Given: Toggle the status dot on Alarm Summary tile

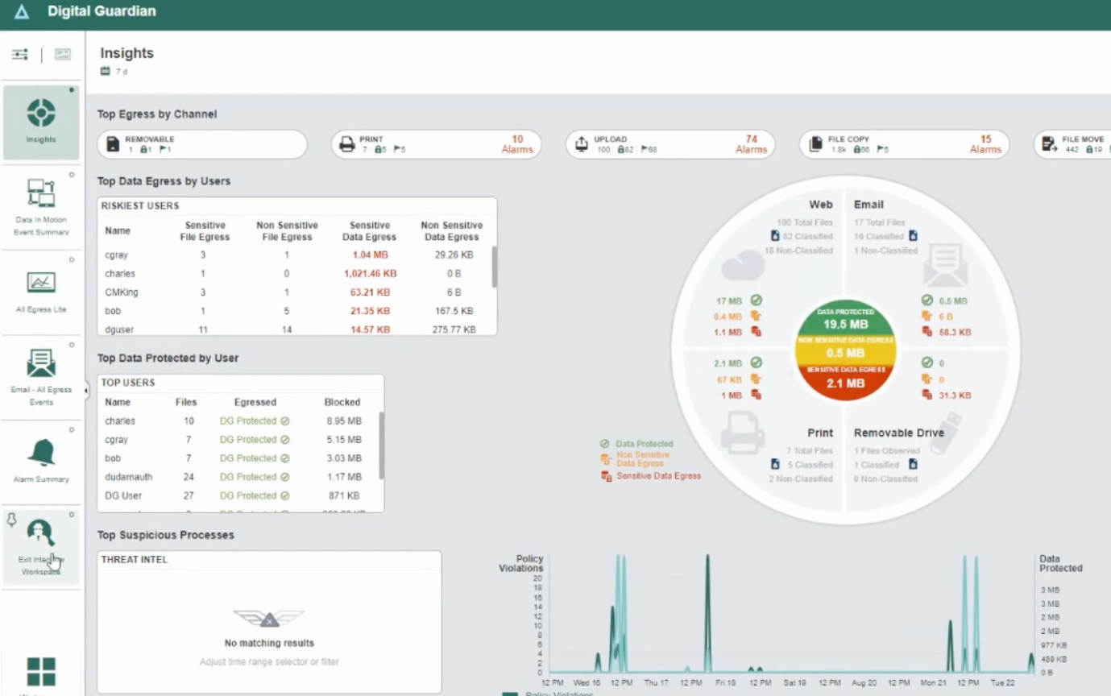Looking at the screenshot, I should 72,429.
